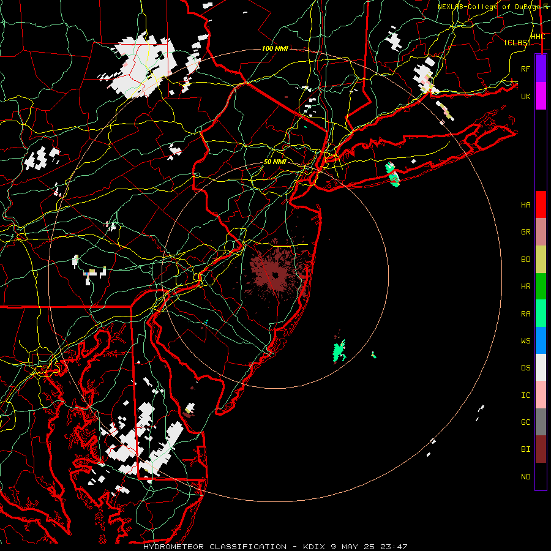Click the 'HA' legend label

coord(526,204)
